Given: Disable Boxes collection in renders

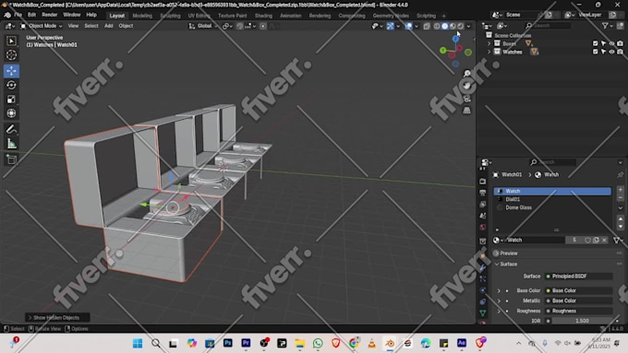Looking at the screenshot, I should 620,43.
